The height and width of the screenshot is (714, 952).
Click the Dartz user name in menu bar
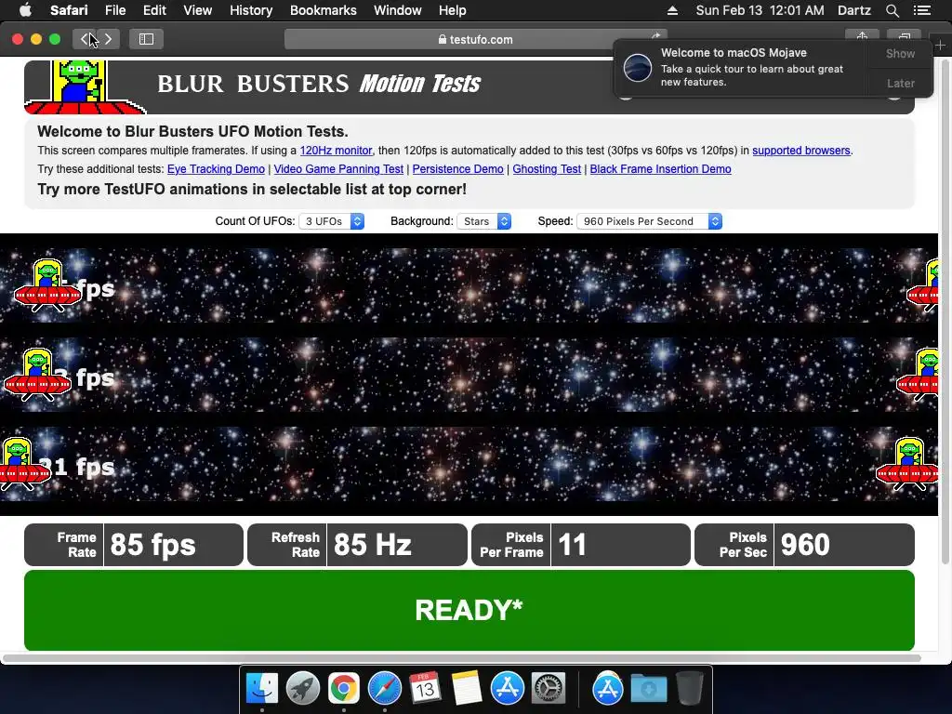(853, 10)
